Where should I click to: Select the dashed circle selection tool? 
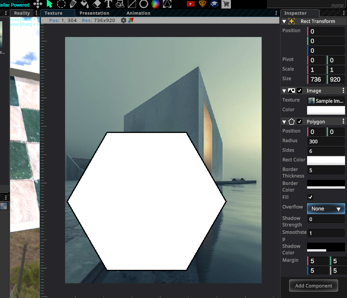[x=61, y=4]
